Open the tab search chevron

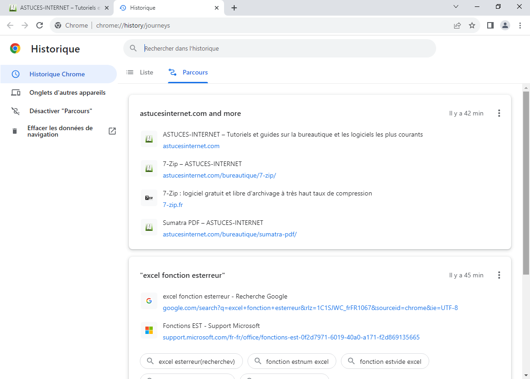click(455, 6)
